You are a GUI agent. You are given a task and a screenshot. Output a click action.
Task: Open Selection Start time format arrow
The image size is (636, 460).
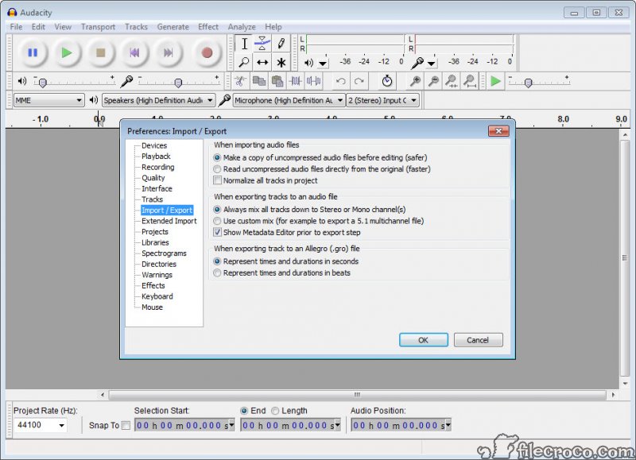coord(231,425)
